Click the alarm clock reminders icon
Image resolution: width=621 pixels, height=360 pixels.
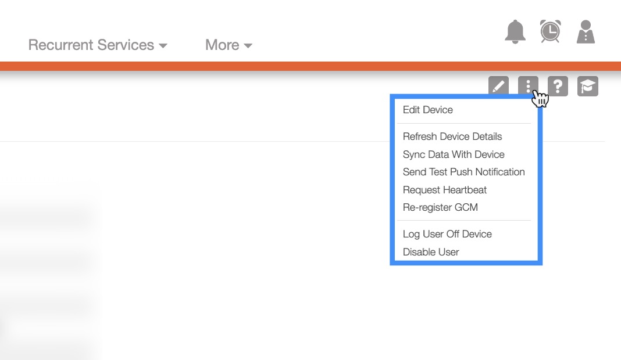pyautogui.click(x=550, y=31)
